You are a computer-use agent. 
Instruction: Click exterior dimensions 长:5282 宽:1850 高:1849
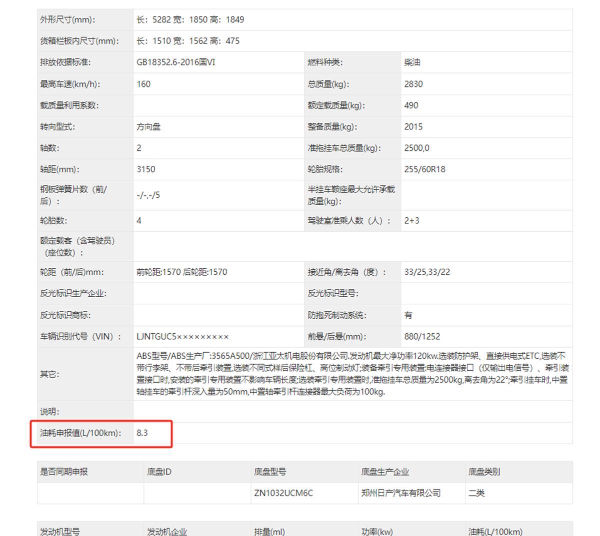pos(190,20)
